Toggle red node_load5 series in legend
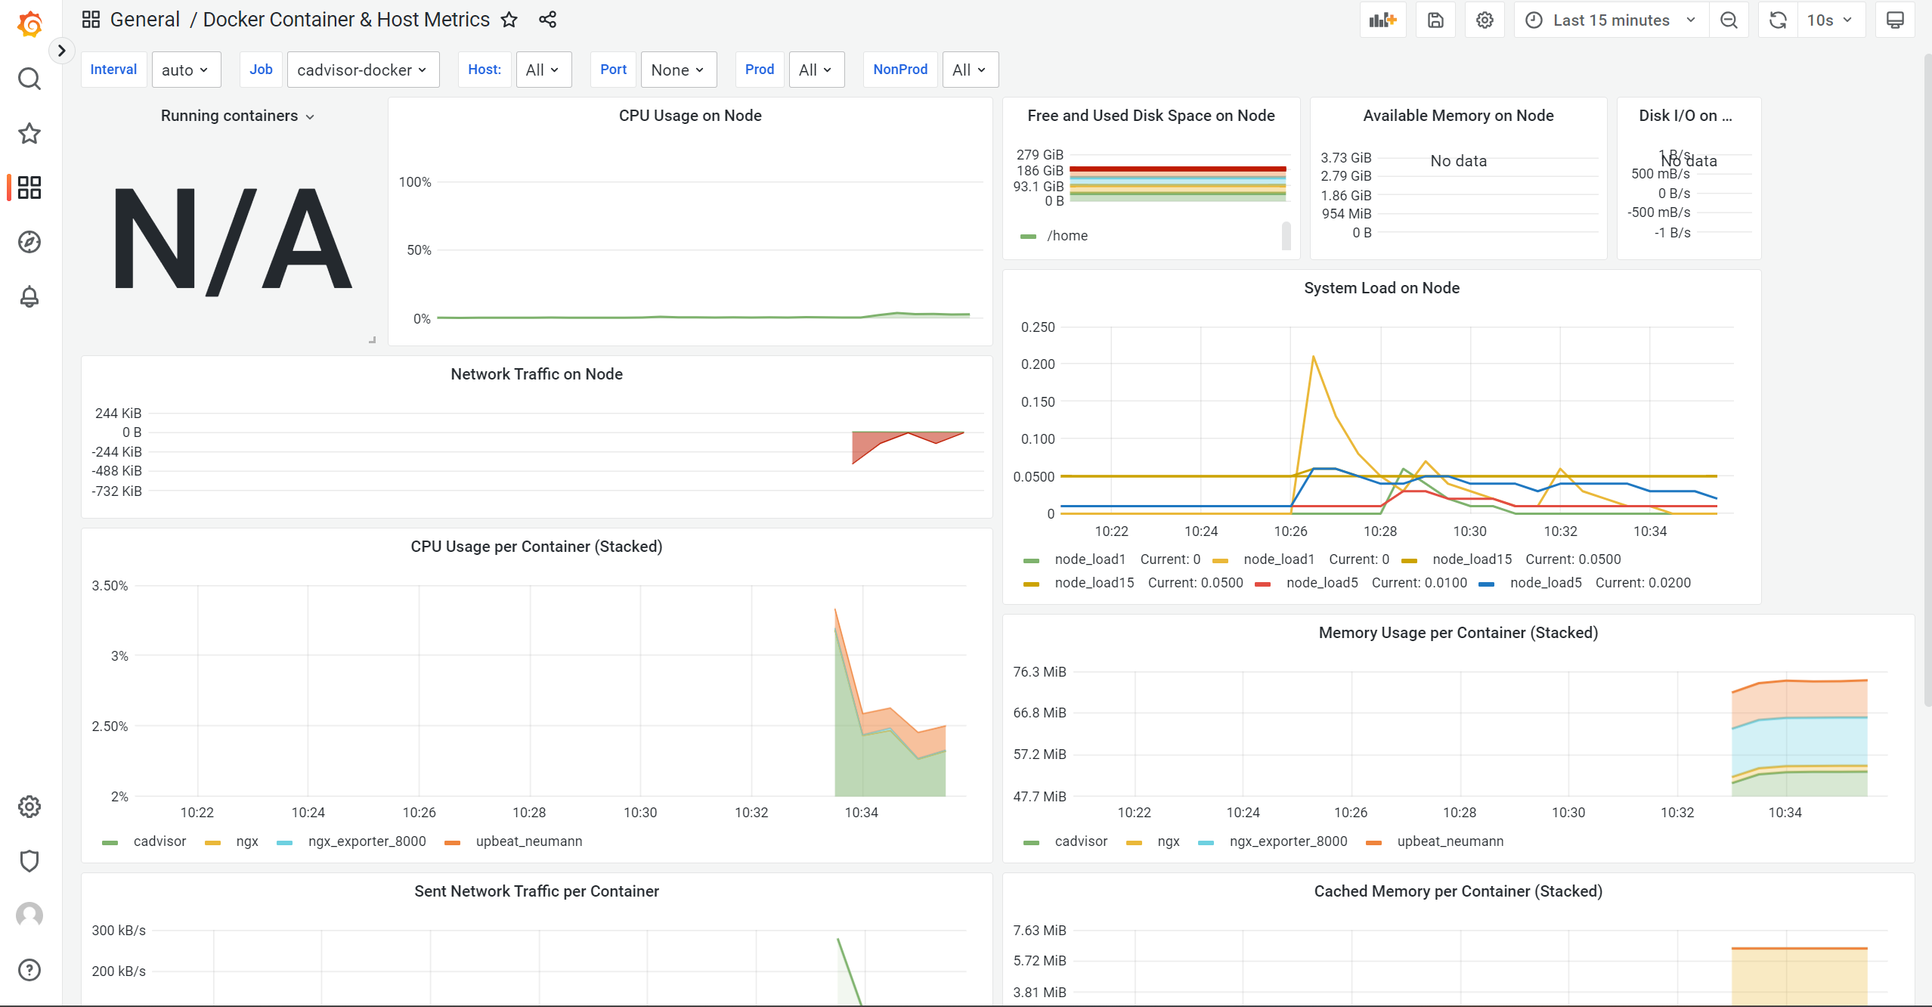1932x1007 pixels. (1322, 583)
